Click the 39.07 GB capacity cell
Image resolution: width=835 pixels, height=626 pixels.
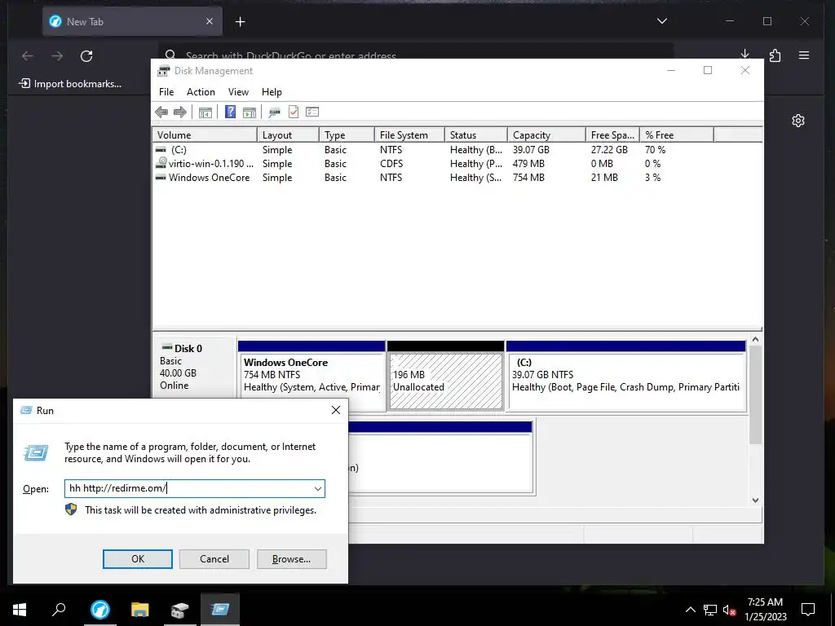point(531,150)
